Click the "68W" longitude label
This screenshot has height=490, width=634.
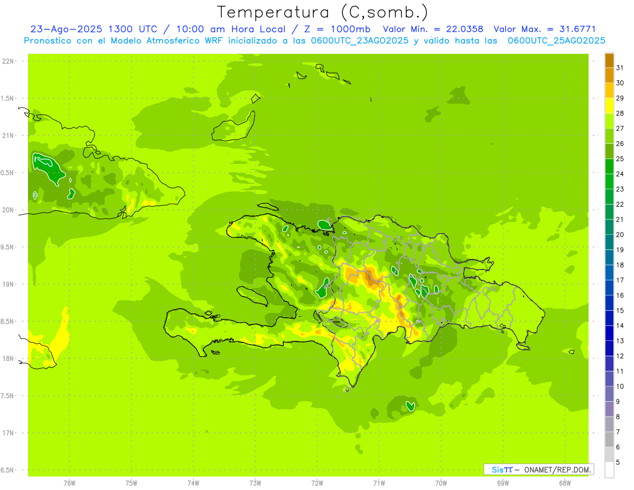tap(565, 483)
